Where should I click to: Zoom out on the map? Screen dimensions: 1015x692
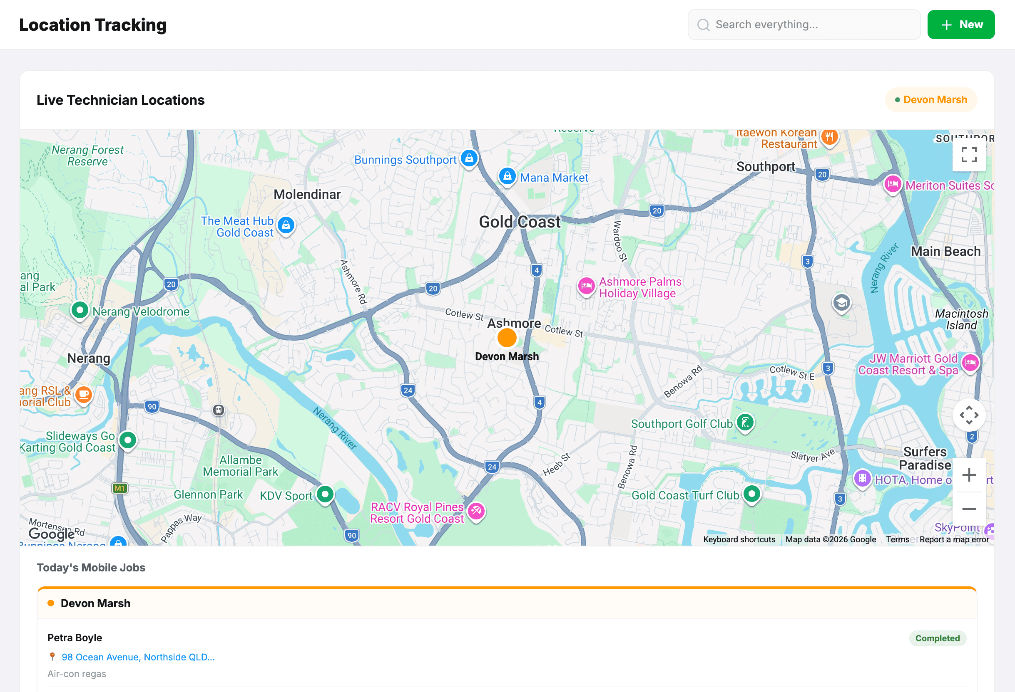tap(969, 509)
